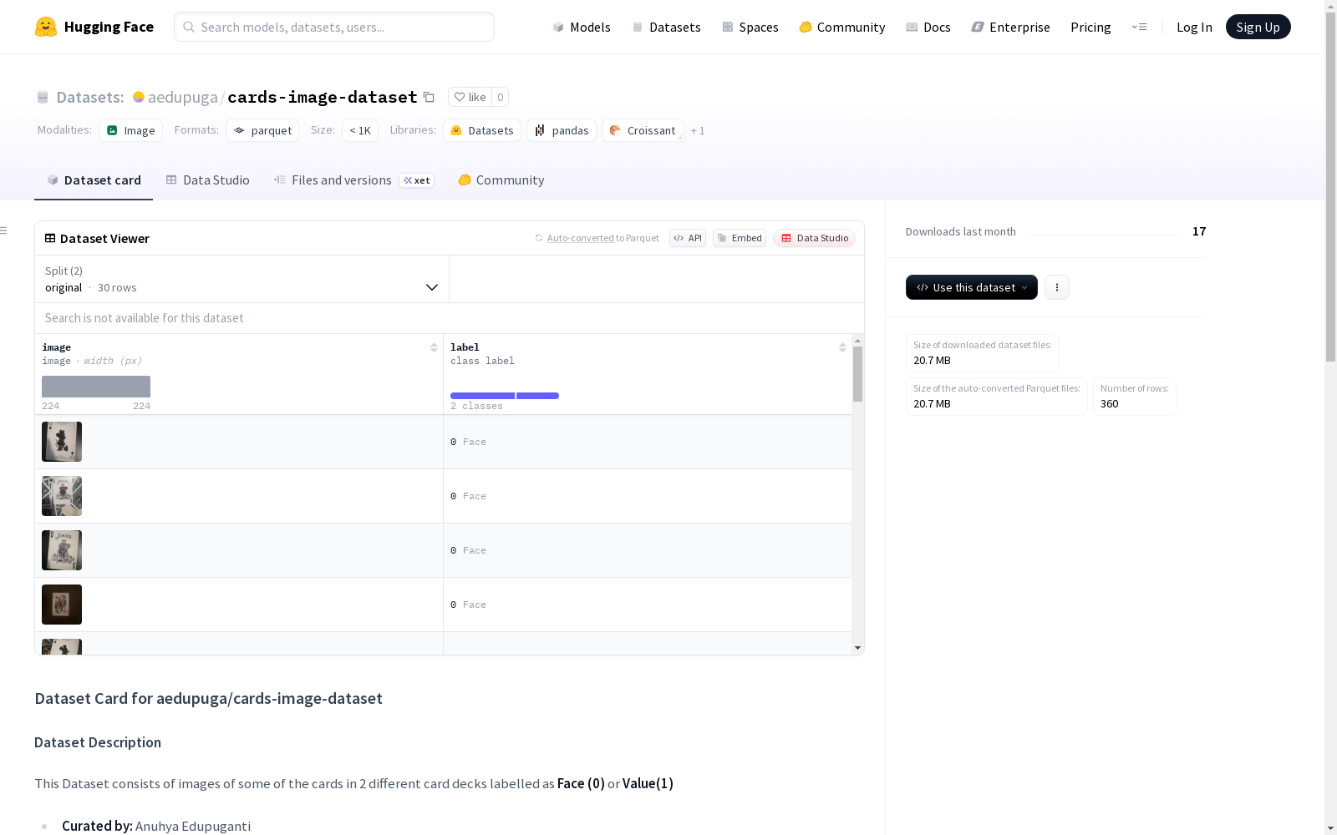The height and width of the screenshot is (835, 1337).
Task: Click the heart like button
Action: tap(470, 97)
